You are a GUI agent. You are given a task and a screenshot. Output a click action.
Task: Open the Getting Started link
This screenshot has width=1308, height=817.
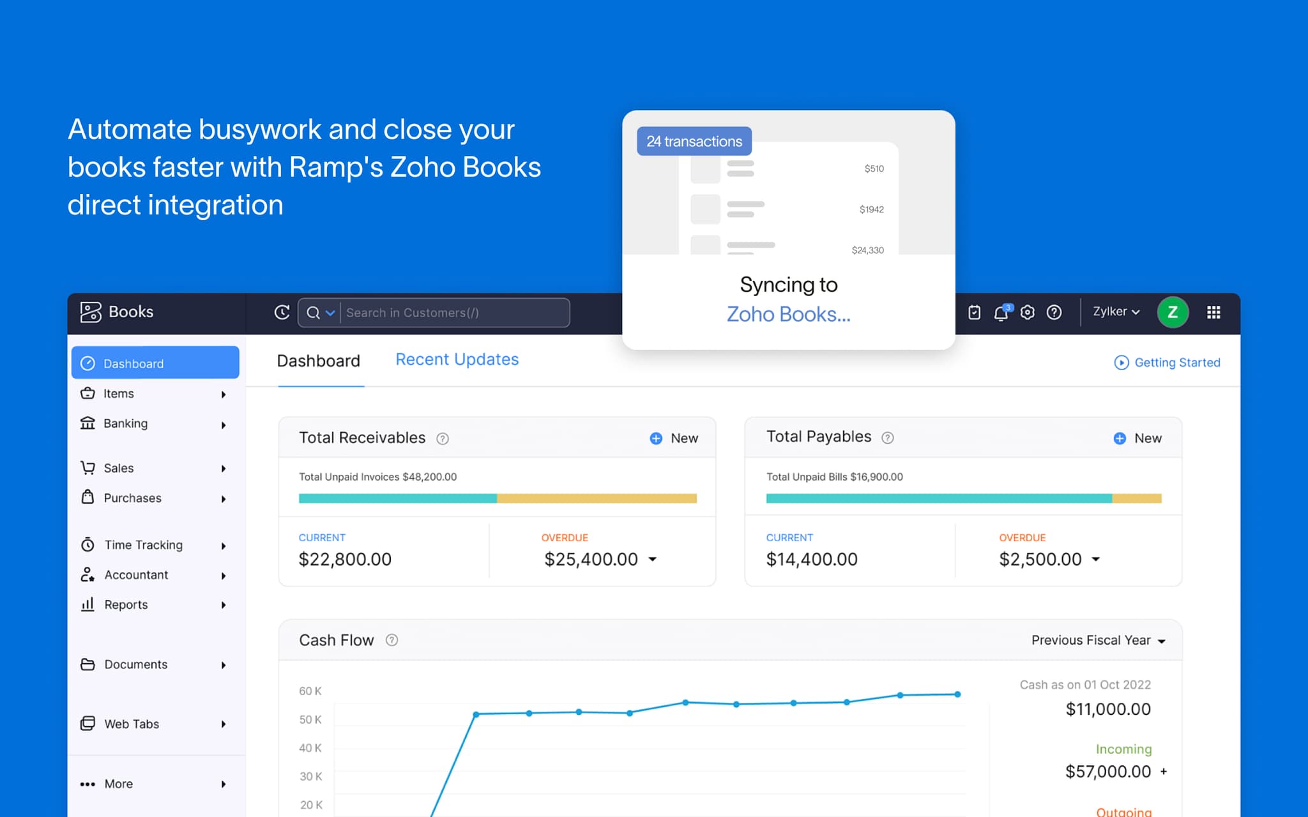(1166, 363)
